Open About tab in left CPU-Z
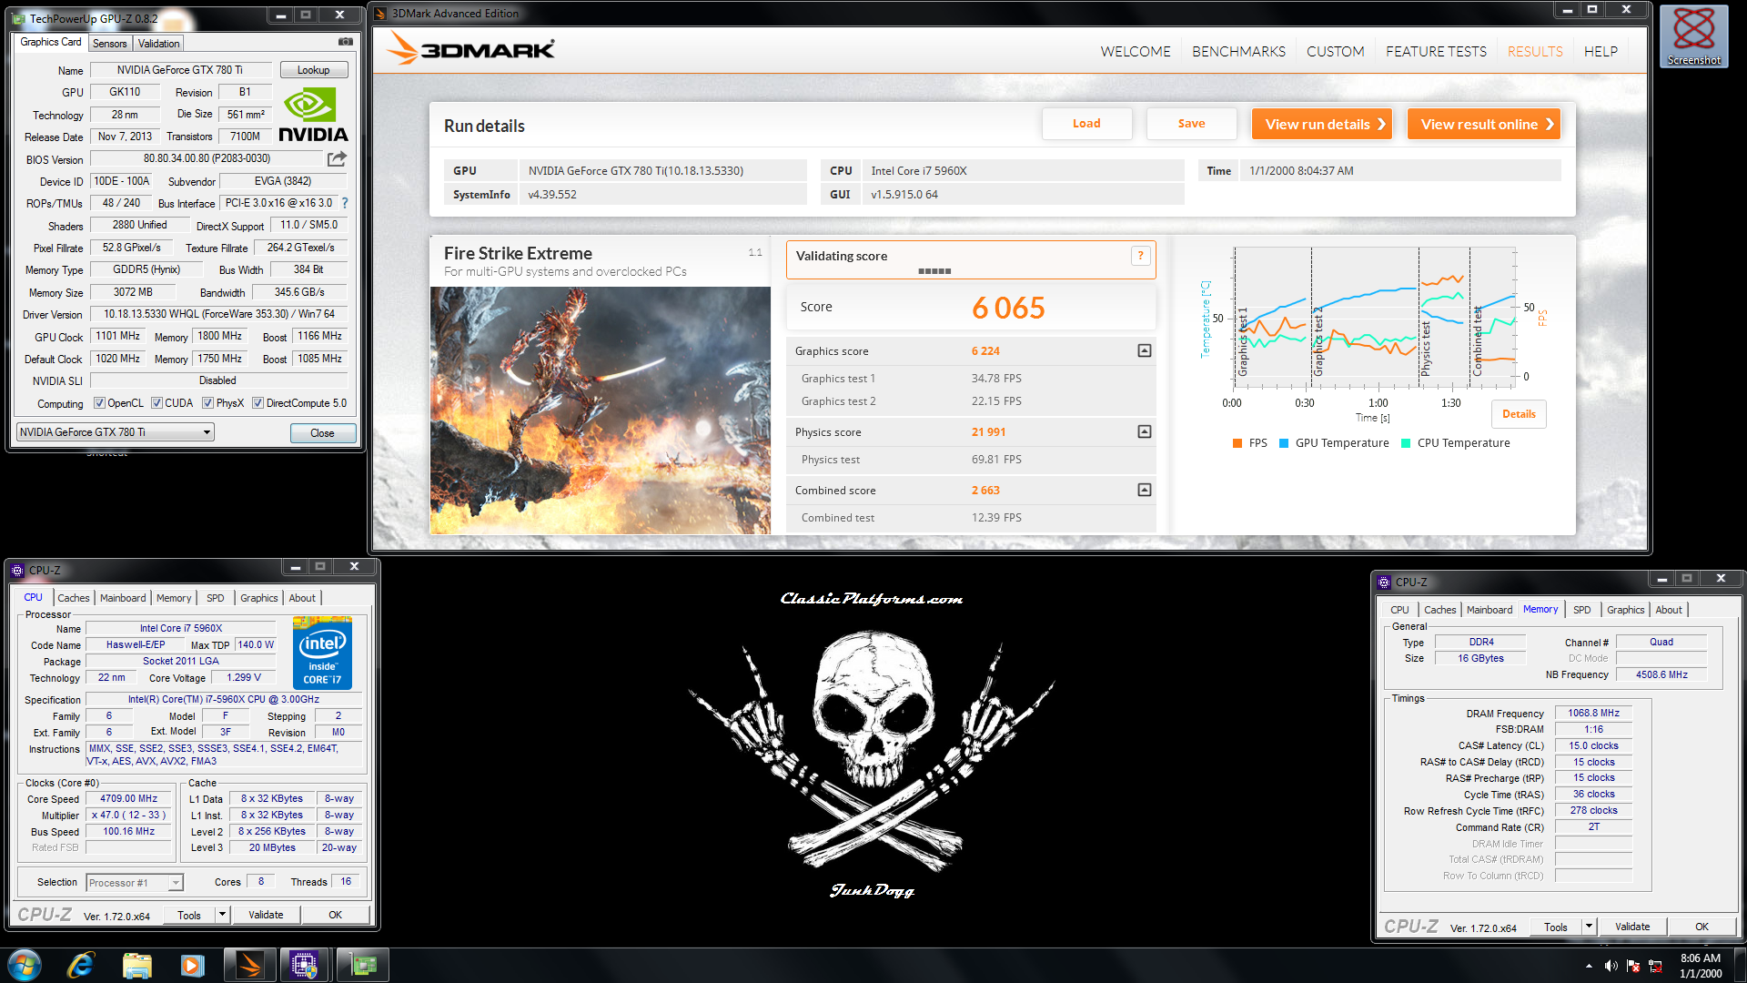The image size is (1747, 983). point(302,598)
